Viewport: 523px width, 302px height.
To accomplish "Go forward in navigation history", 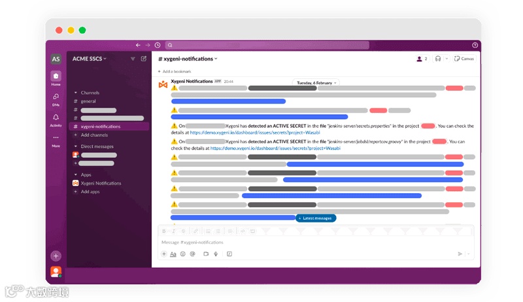I will (148, 45).
